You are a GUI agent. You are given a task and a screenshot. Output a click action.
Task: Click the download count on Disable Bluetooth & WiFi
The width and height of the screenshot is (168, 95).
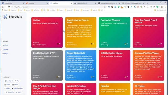pyautogui.click(x=59, y=77)
